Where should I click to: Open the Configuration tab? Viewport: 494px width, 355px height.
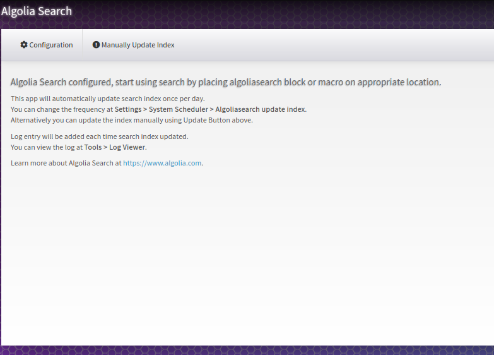tap(46, 45)
